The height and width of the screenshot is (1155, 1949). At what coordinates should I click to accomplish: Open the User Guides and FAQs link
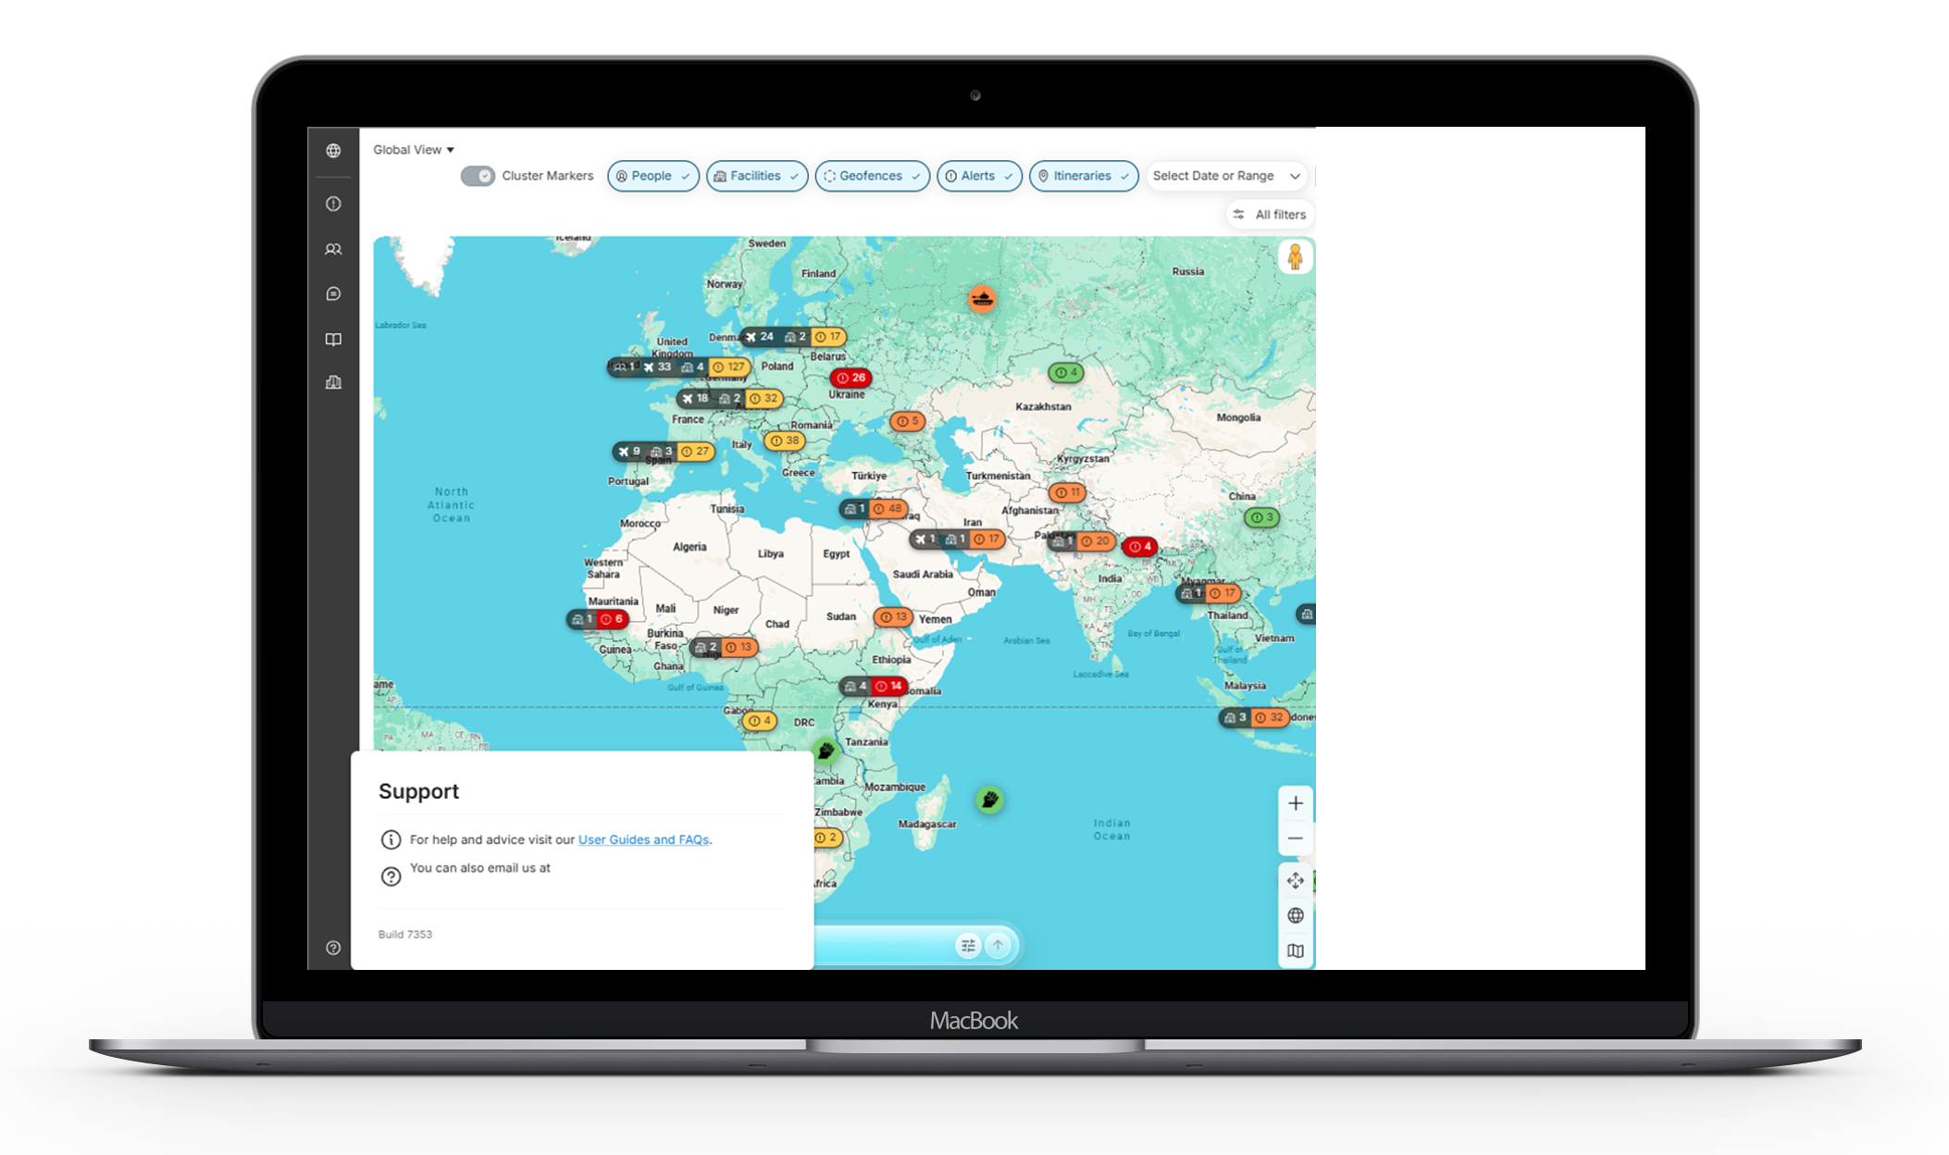click(x=643, y=839)
